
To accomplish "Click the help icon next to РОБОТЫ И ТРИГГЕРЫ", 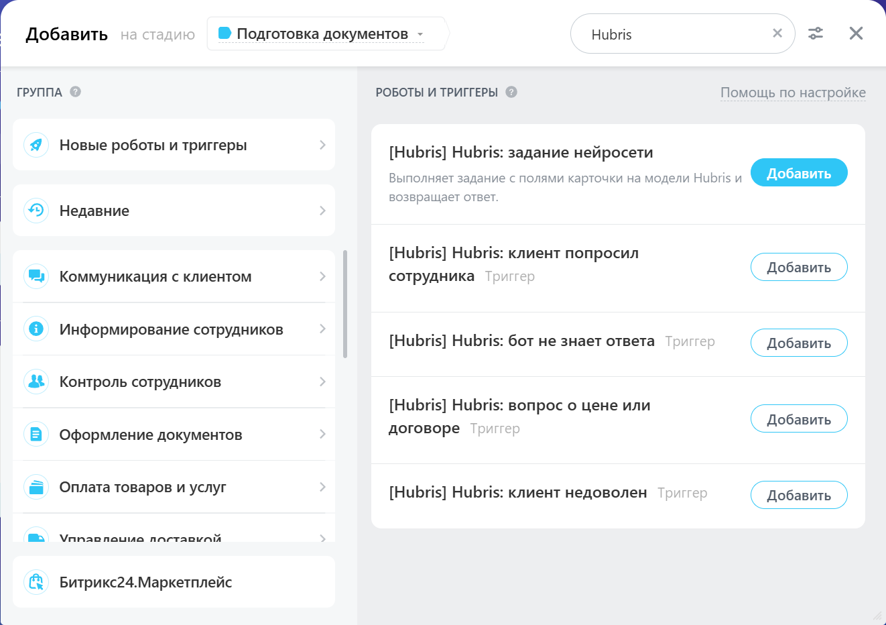I will tap(511, 92).
